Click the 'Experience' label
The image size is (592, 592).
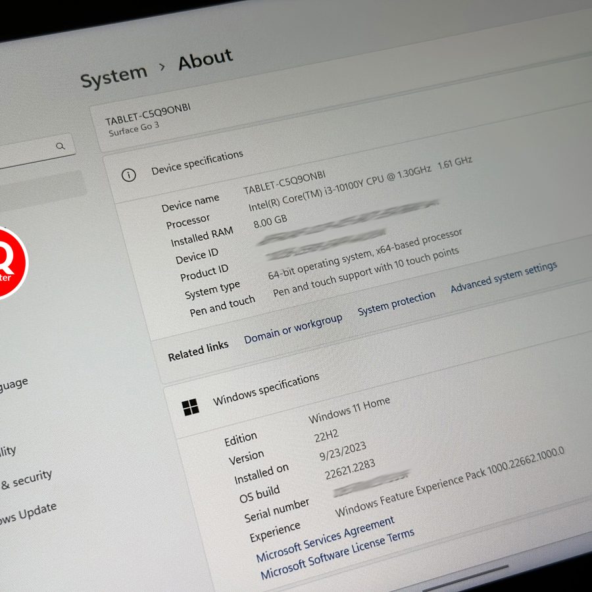pos(274,531)
